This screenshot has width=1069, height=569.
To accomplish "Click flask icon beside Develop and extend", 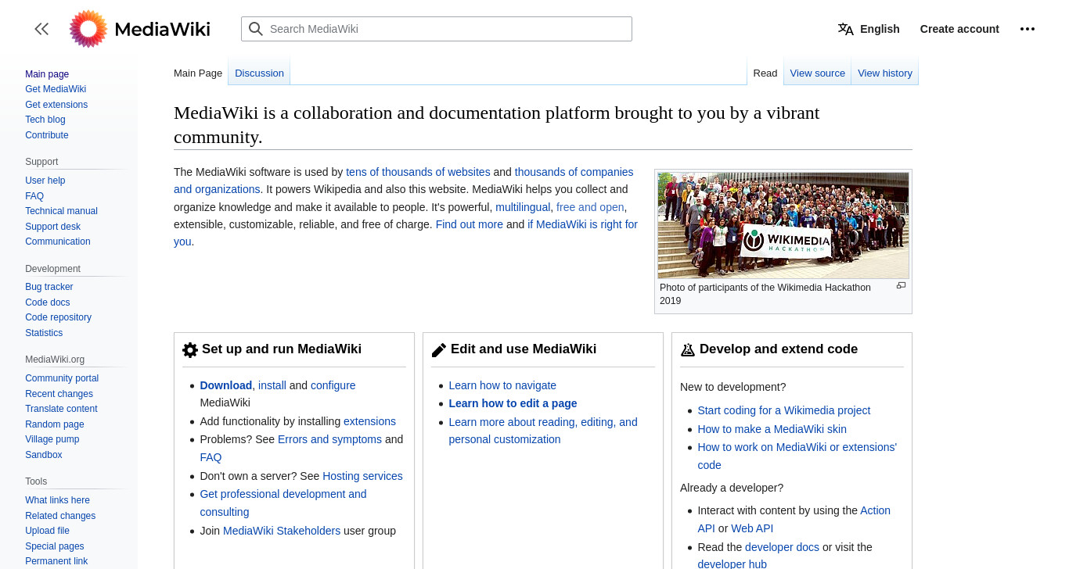I will [688, 350].
